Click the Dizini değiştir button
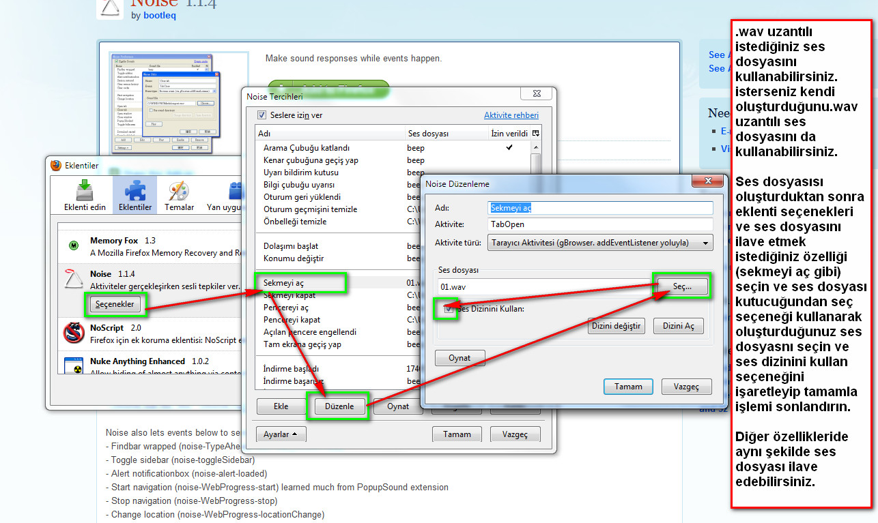This screenshot has height=523, width=878. (x=616, y=326)
